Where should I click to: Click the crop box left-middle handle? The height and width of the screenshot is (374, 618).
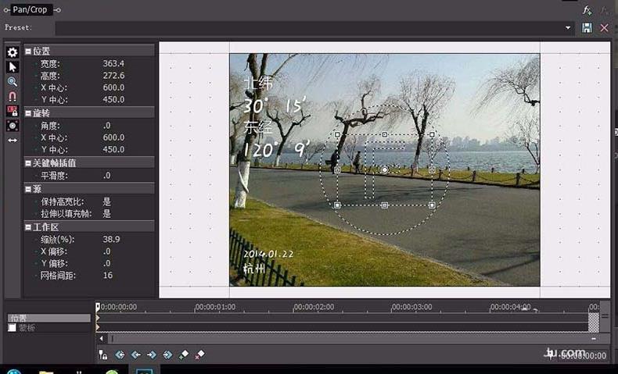[337, 170]
